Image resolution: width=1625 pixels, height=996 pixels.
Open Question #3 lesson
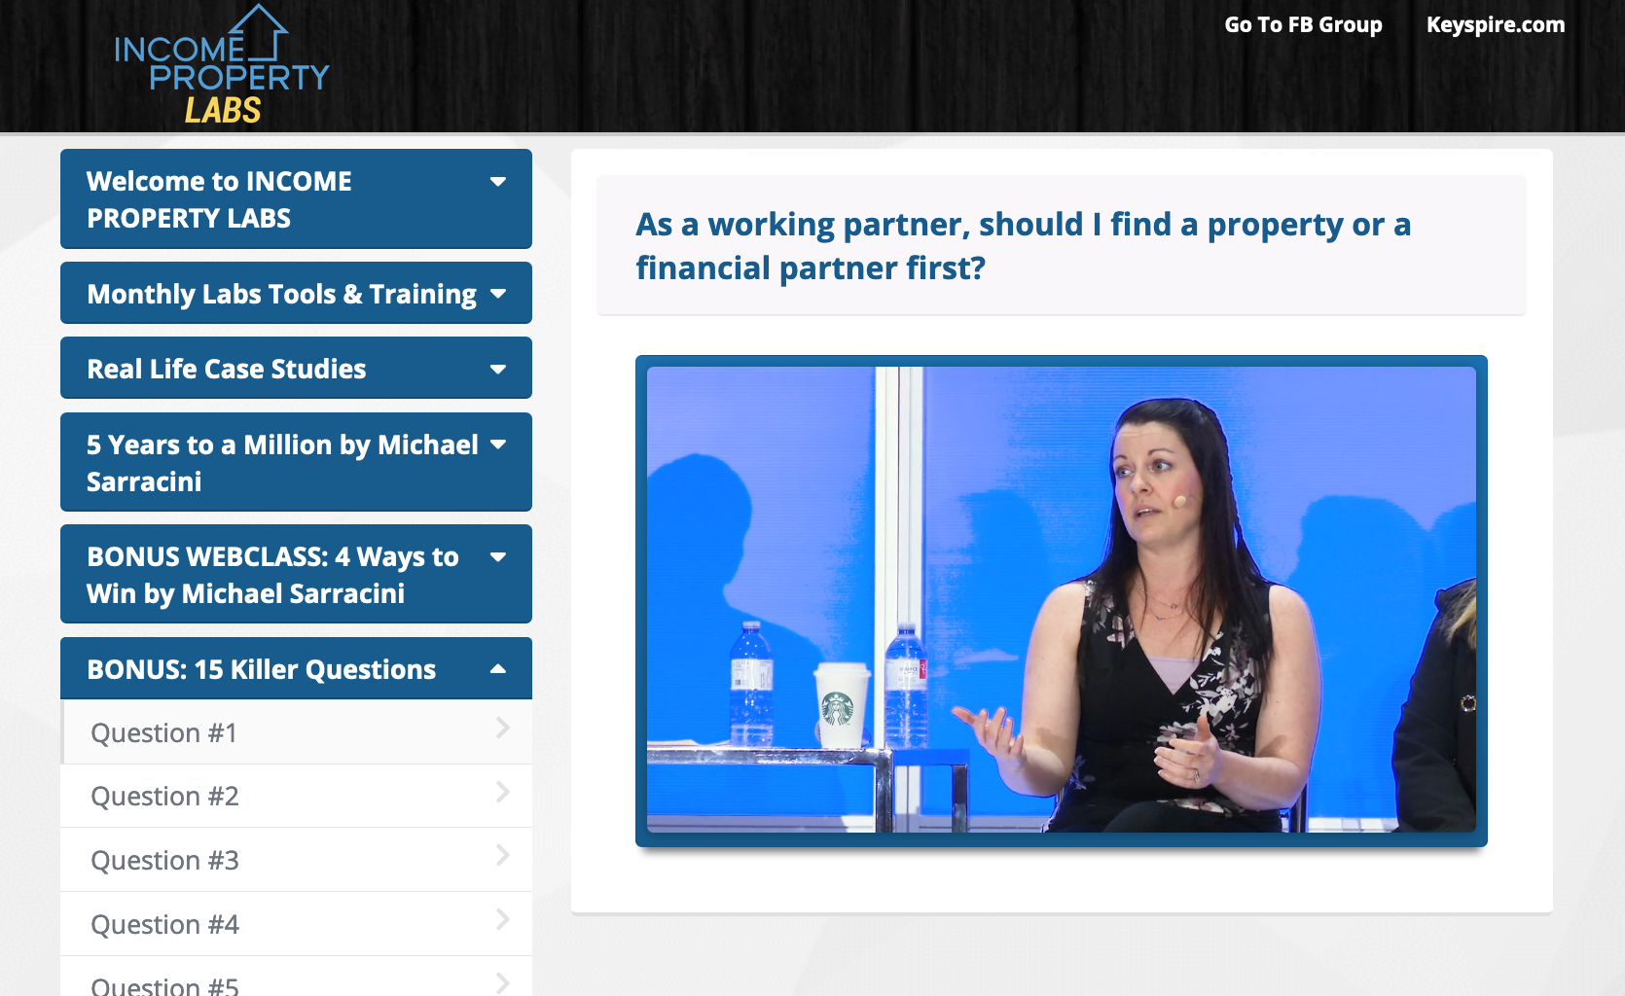164,861
